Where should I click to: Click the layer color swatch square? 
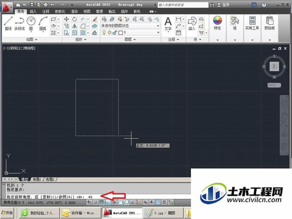121,33
